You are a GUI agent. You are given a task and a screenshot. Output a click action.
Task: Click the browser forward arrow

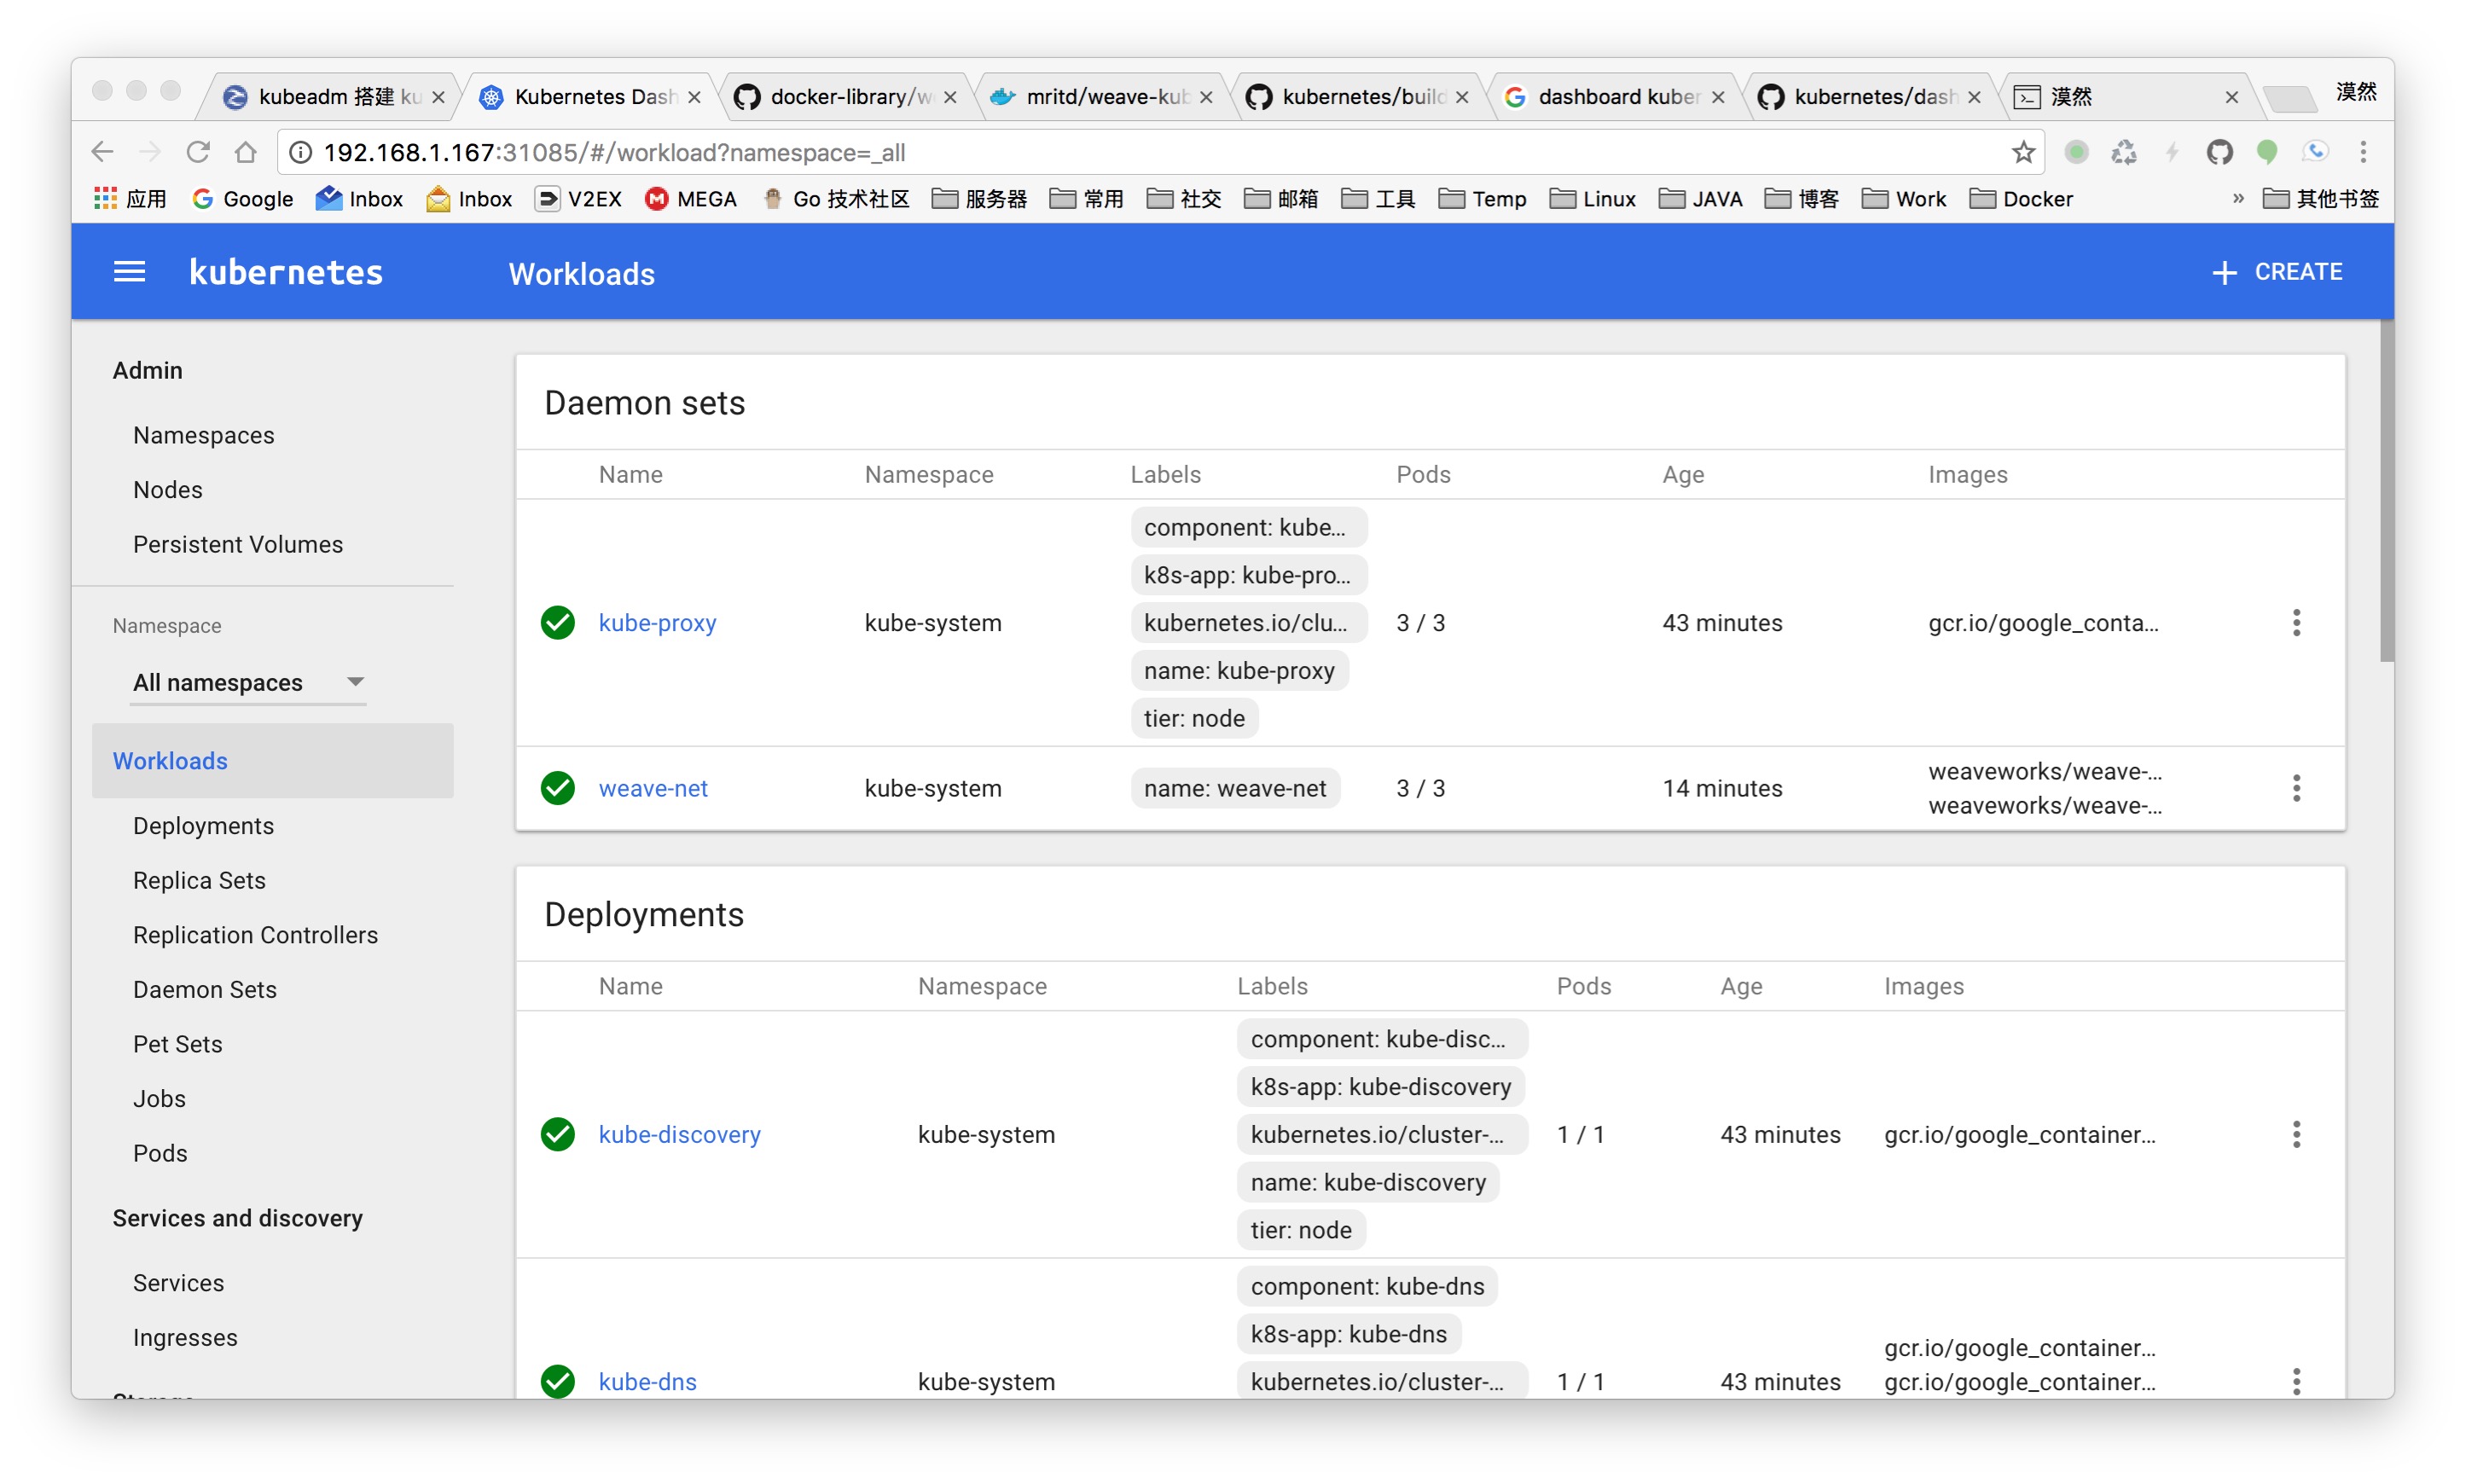pyautogui.click(x=150, y=152)
